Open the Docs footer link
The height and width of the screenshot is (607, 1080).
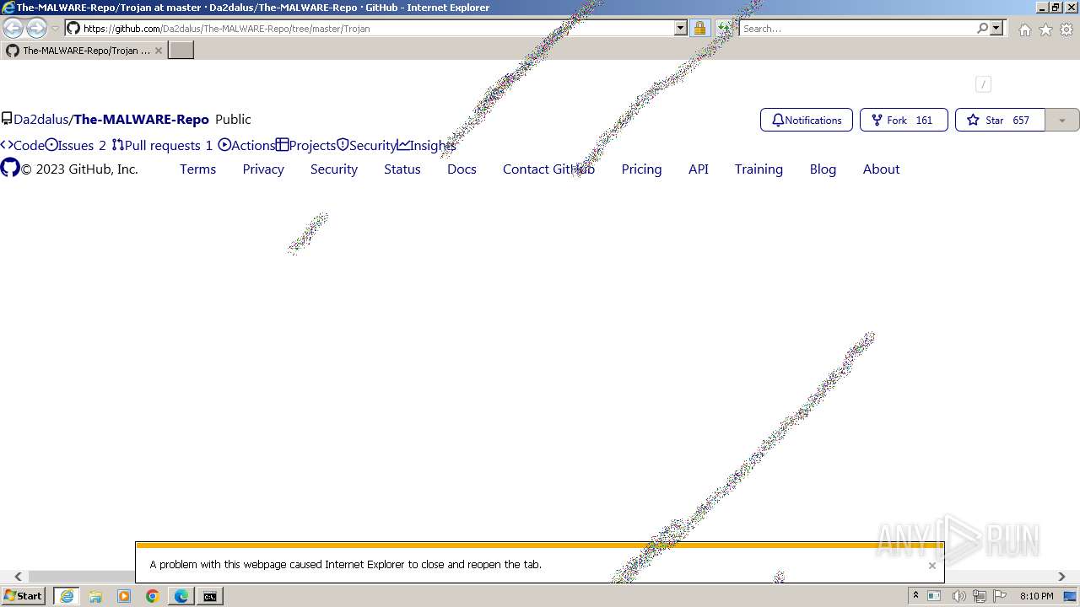(x=462, y=169)
